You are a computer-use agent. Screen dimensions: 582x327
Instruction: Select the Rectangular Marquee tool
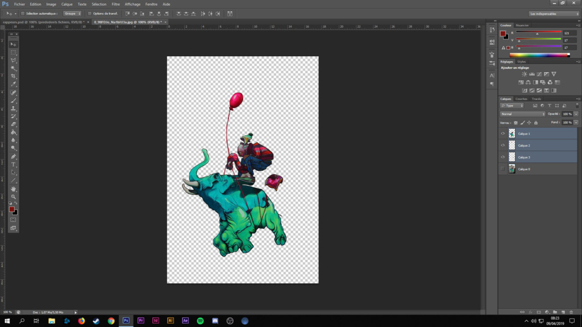click(14, 52)
